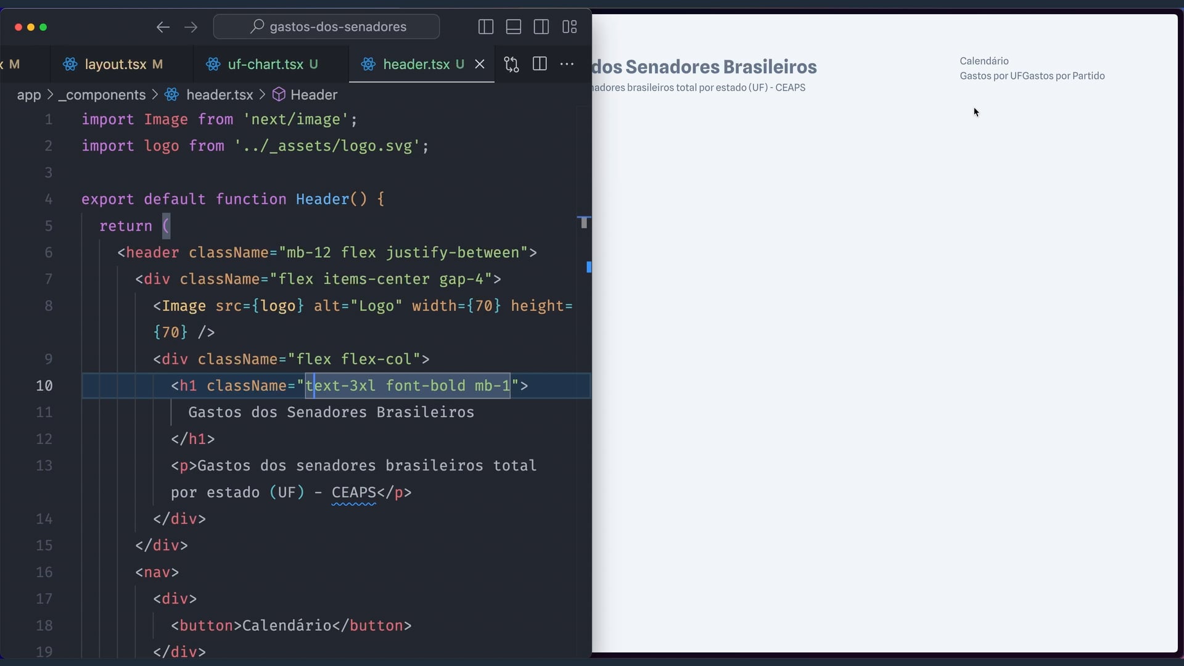
Task: Click line number 10 in gutter
Action: click(44, 386)
